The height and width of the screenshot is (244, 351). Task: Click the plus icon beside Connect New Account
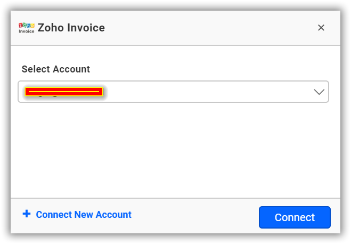(27, 214)
